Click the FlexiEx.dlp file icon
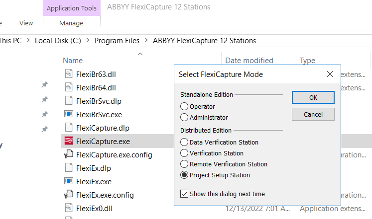Screen dimensions: 372x219 pos(69,167)
